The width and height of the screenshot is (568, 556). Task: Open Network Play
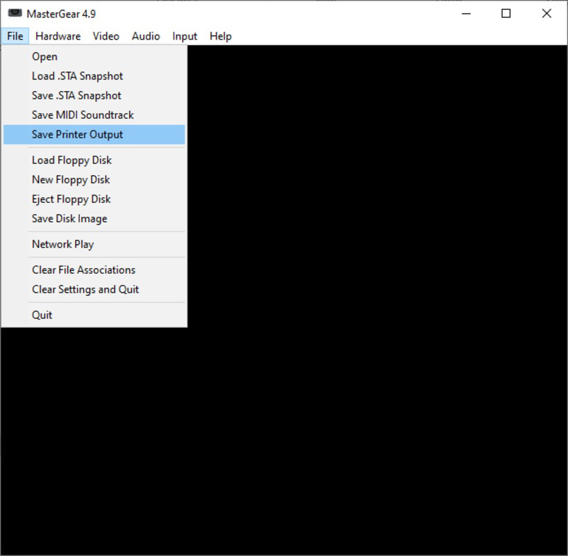tap(94, 245)
